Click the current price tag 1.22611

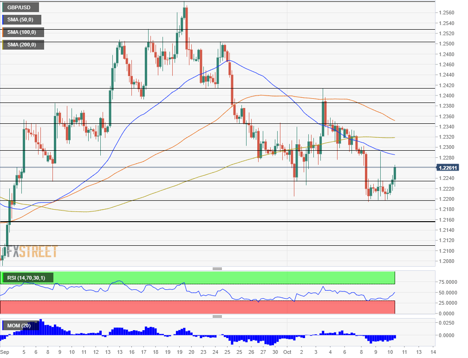coord(448,168)
